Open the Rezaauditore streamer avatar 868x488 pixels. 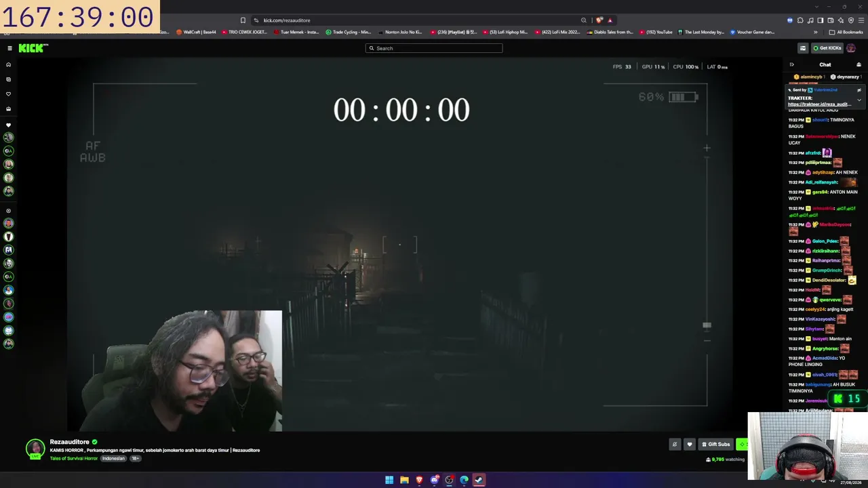click(35, 449)
